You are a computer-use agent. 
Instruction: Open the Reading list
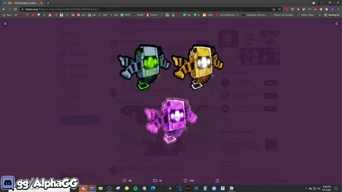[x=332, y=15]
